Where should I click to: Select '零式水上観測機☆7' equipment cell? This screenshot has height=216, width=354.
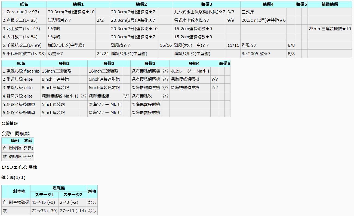tap(199, 20)
